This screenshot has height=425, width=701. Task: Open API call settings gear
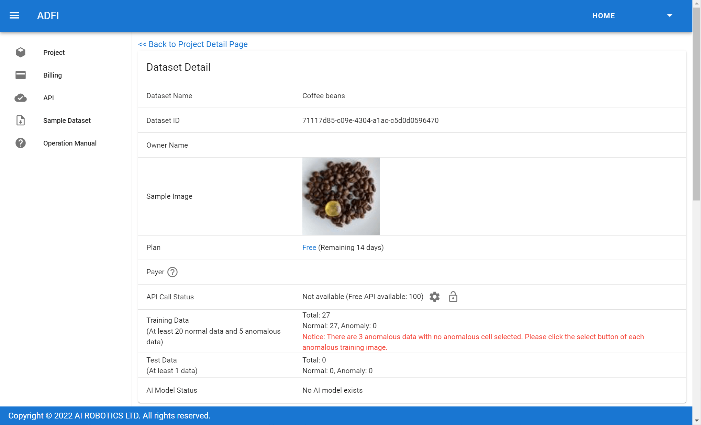coord(435,297)
